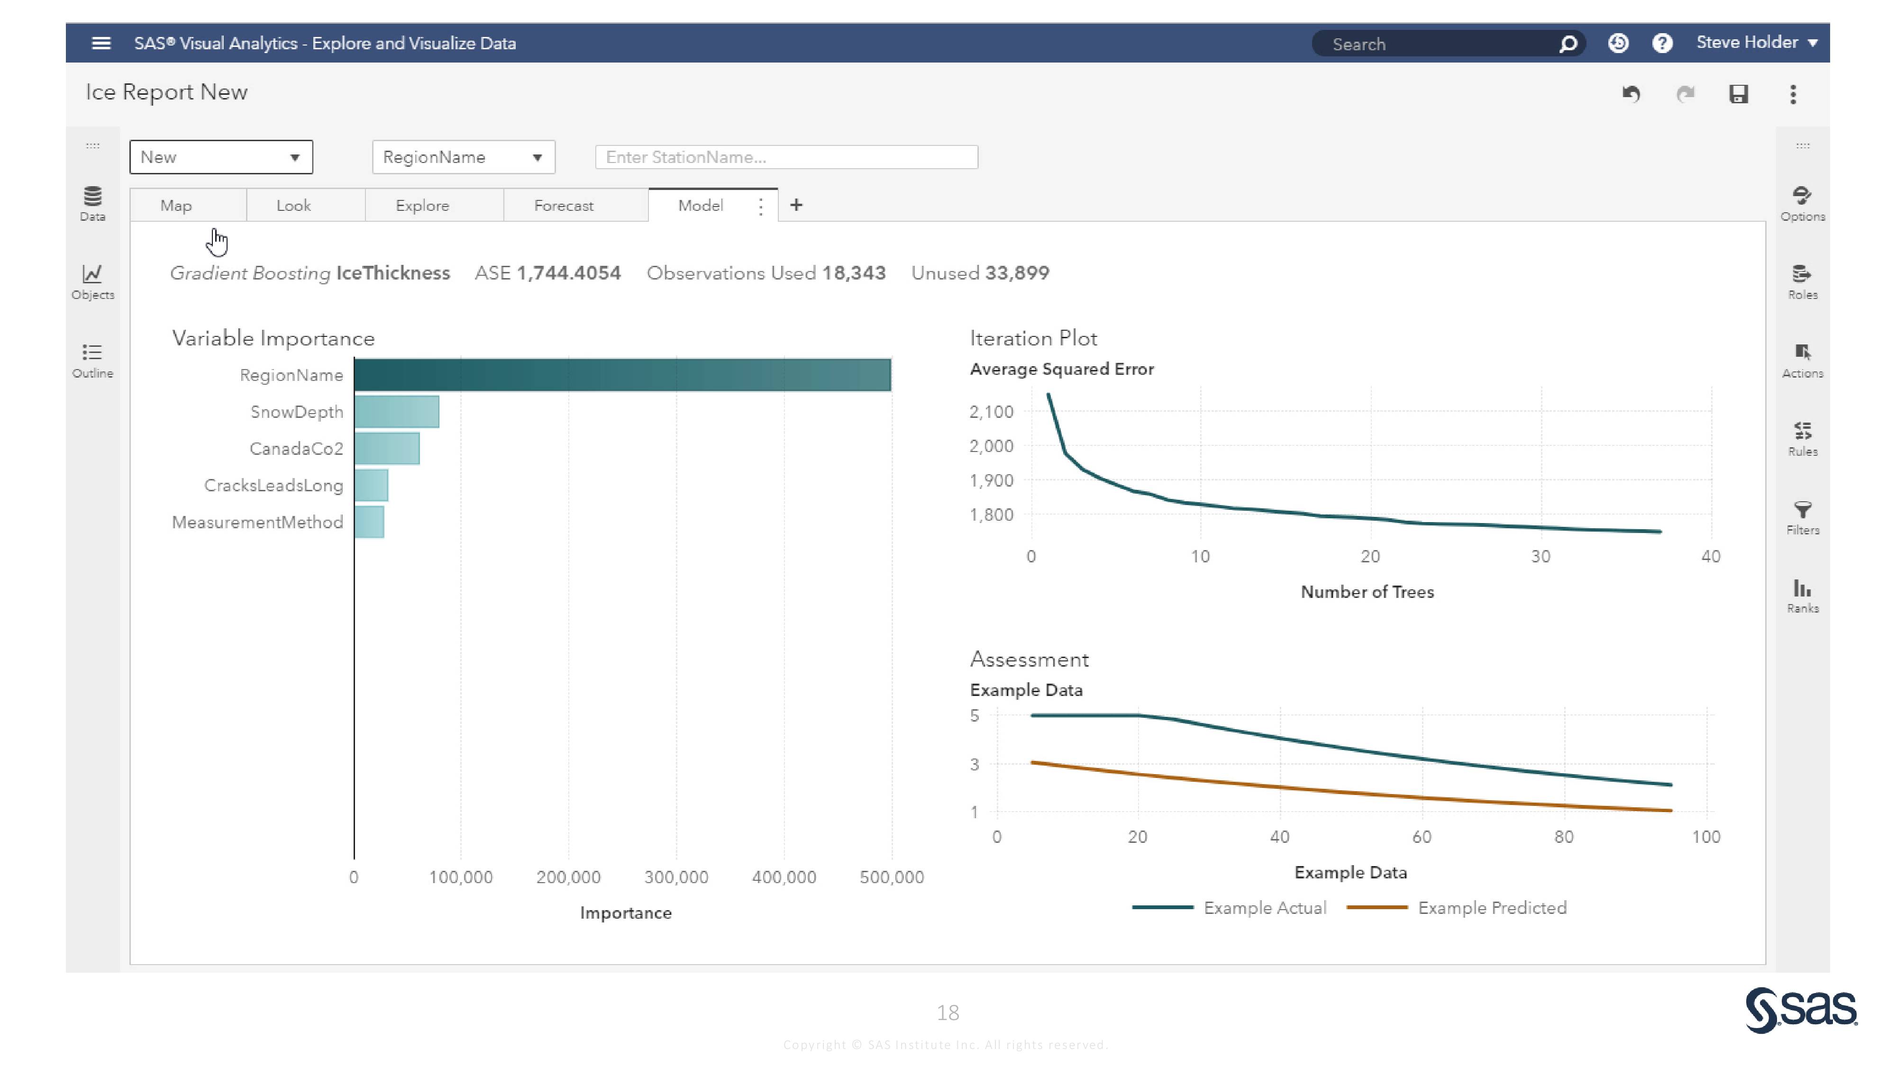
Task: Click the Observations Used 18,343 text
Action: pyautogui.click(x=766, y=273)
